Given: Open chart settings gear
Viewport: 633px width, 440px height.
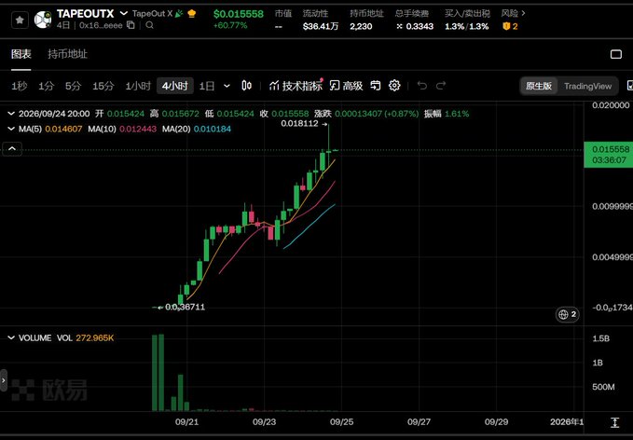Looking at the screenshot, I should (394, 86).
